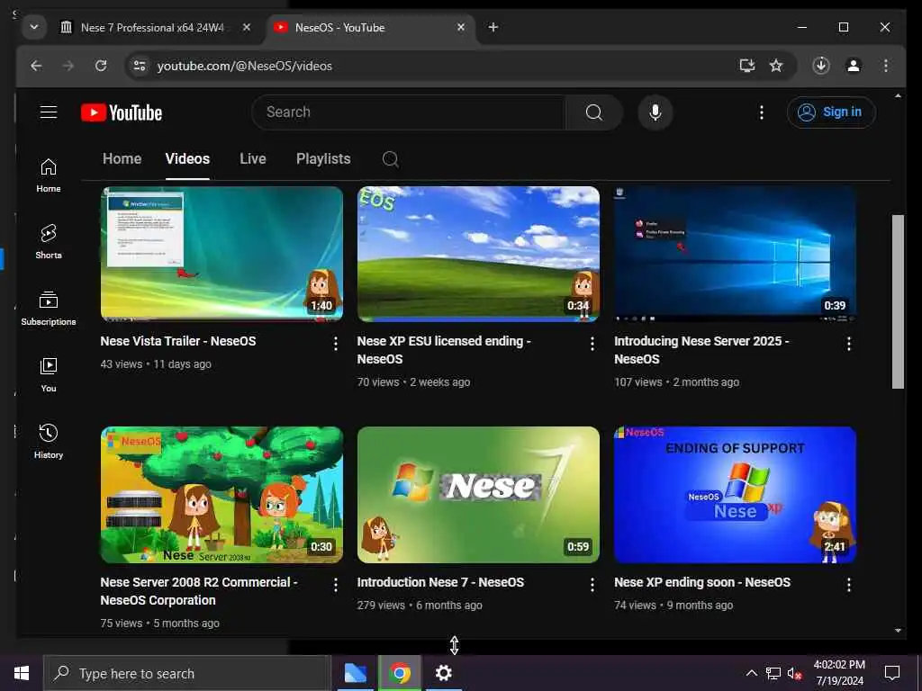Open History in the sidebar
The width and height of the screenshot is (922, 691).
point(49,441)
